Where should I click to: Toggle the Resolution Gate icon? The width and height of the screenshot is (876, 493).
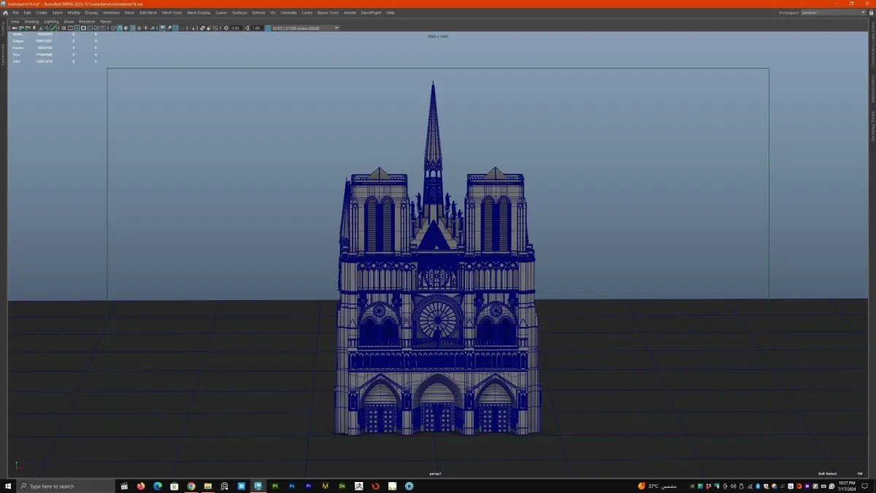click(77, 28)
